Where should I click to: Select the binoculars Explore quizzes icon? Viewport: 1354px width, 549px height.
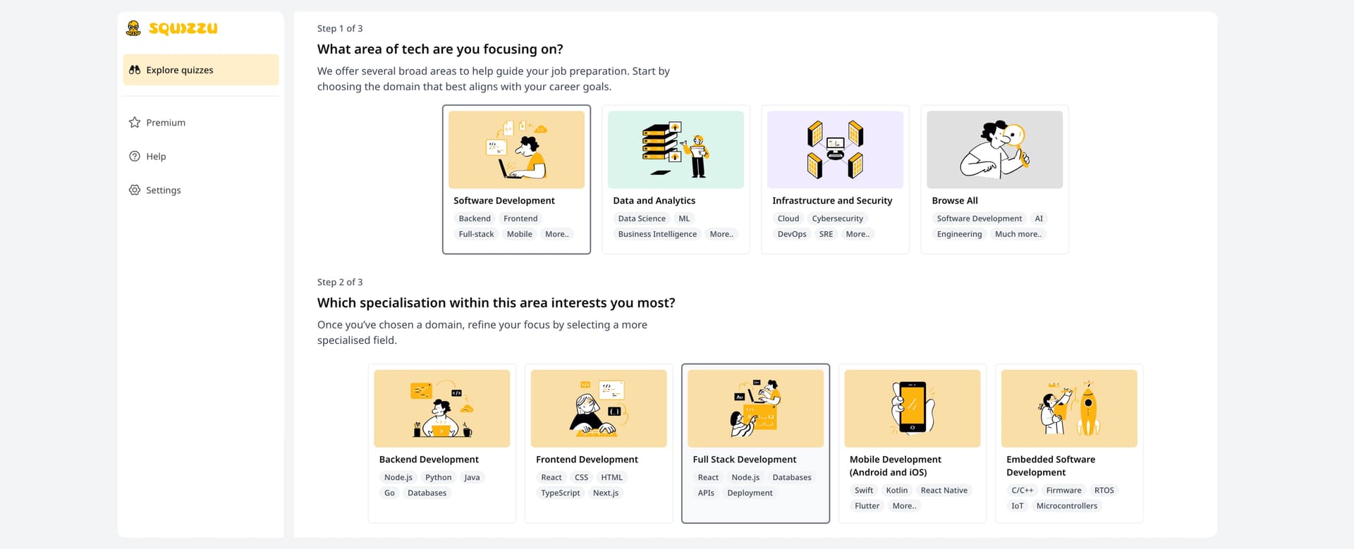(135, 70)
